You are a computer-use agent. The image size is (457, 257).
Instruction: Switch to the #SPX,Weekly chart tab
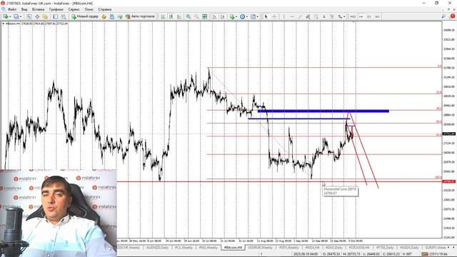288,248
